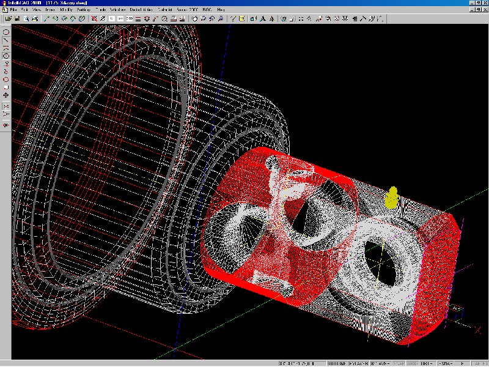Open the Help menu
489x367 pixels.
pyautogui.click(x=221, y=10)
